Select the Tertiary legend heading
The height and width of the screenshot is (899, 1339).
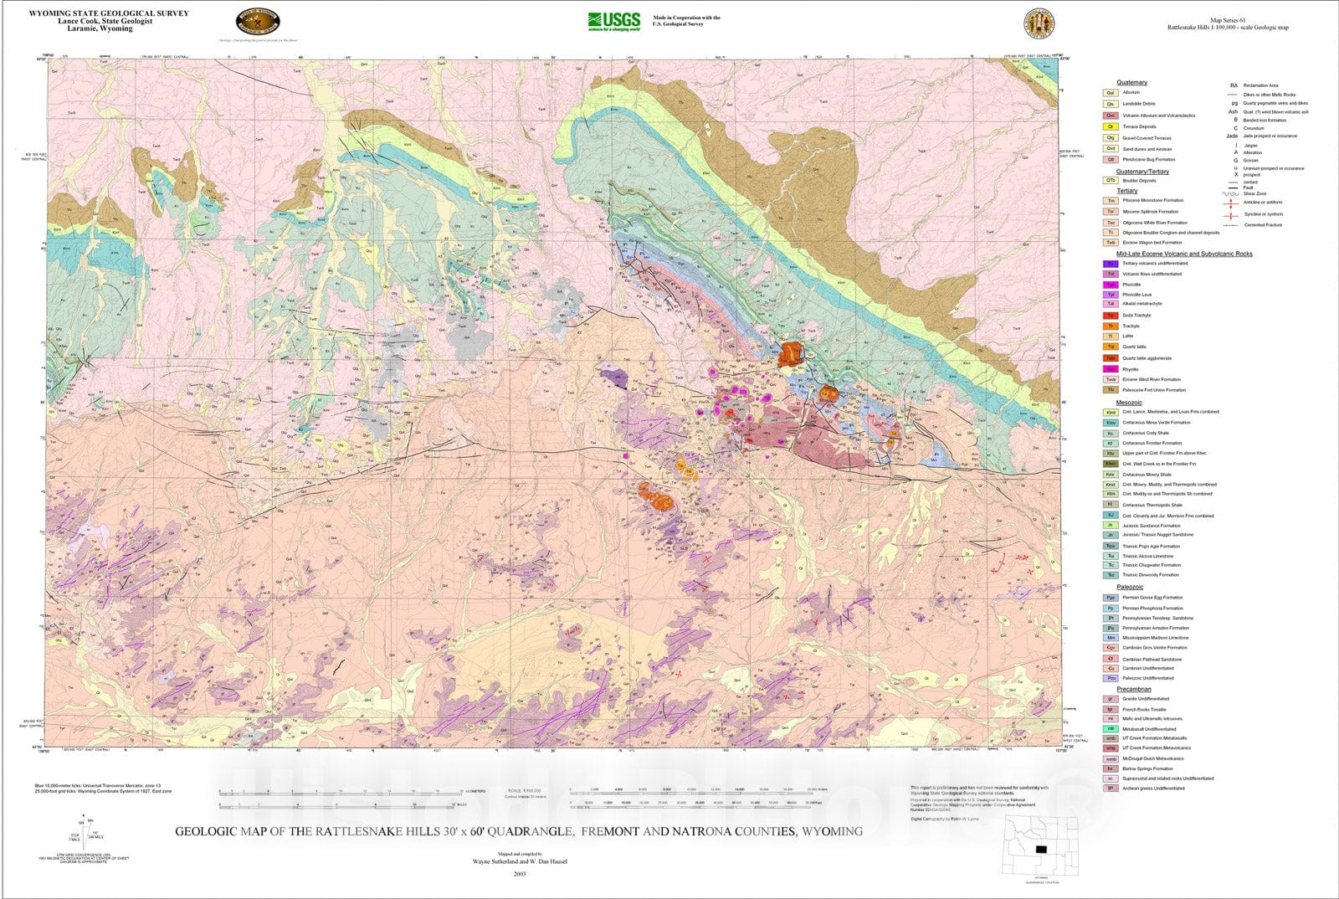1127,191
